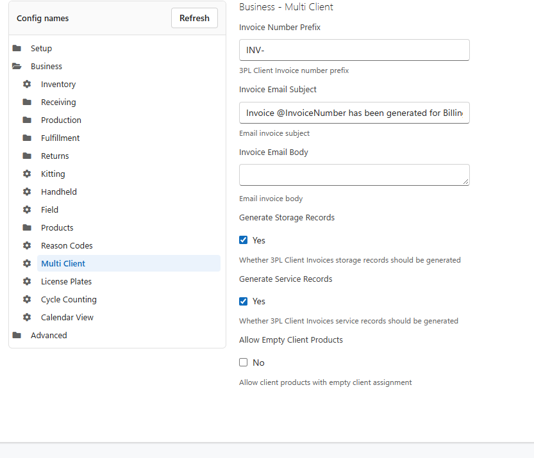Click the folder icon next to Products

[27, 227]
